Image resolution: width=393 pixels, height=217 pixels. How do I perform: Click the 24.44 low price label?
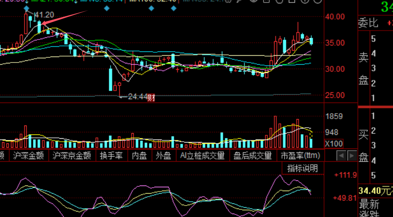(x=137, y=97)
